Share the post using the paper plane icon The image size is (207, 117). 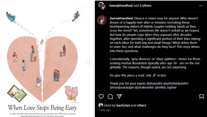pos(119,96)
